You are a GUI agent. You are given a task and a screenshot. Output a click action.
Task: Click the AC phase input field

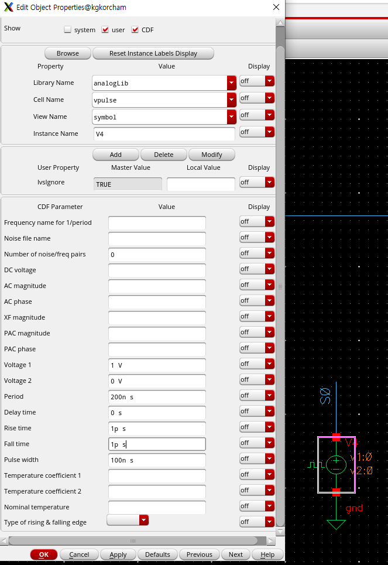pos(157,302)
